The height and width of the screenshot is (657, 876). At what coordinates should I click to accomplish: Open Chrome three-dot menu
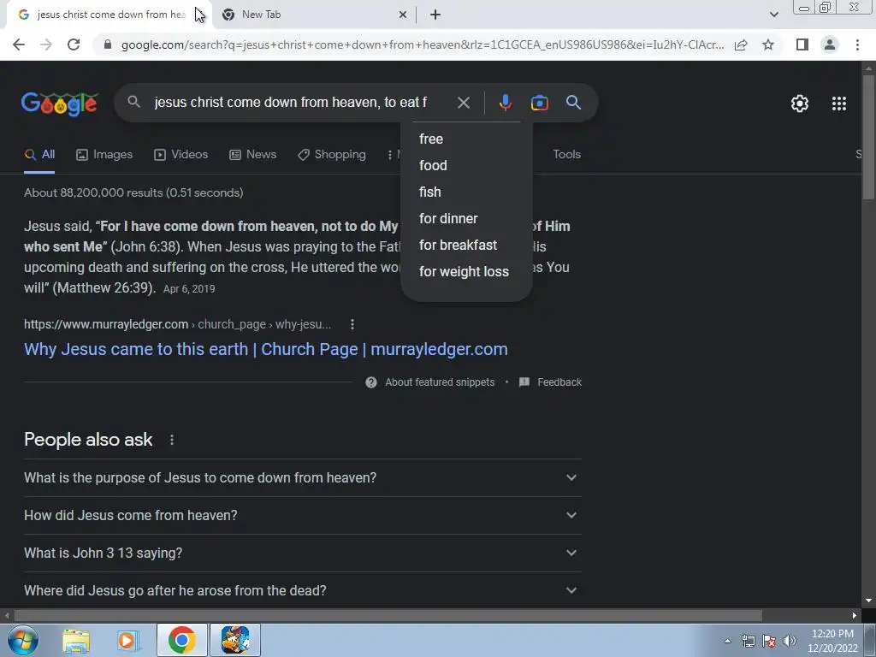pos(857,44)
